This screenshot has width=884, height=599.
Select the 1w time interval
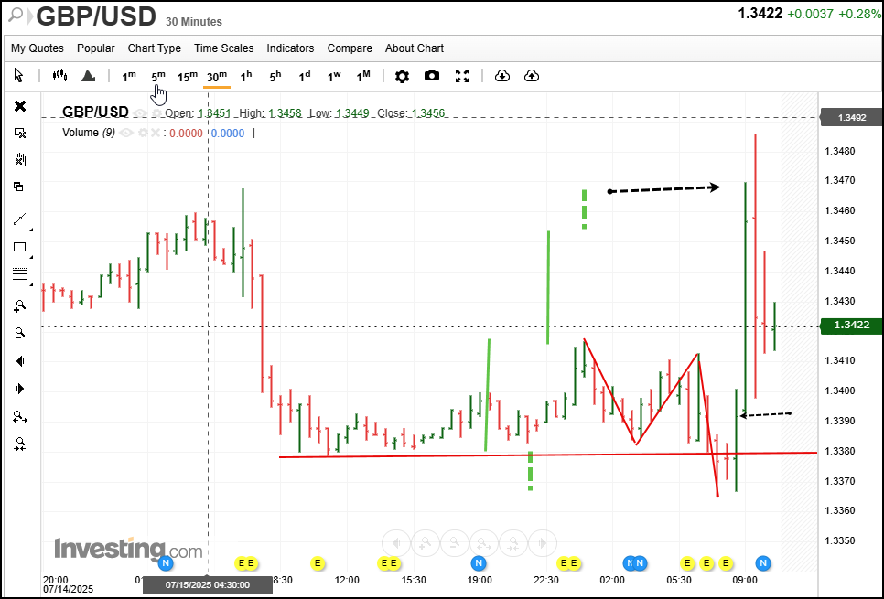pyautogui.click(x=334, y=76)
